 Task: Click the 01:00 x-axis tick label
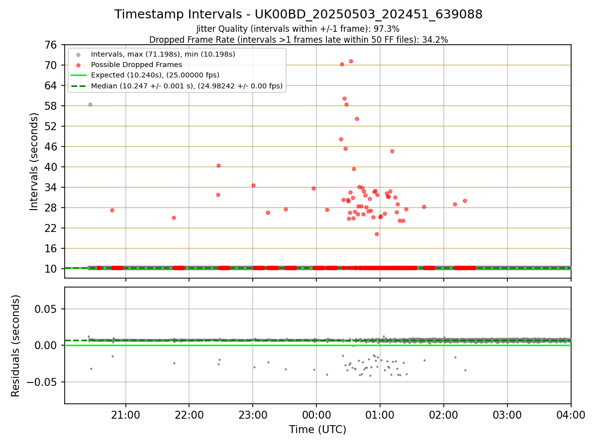[x=380, y=414]
